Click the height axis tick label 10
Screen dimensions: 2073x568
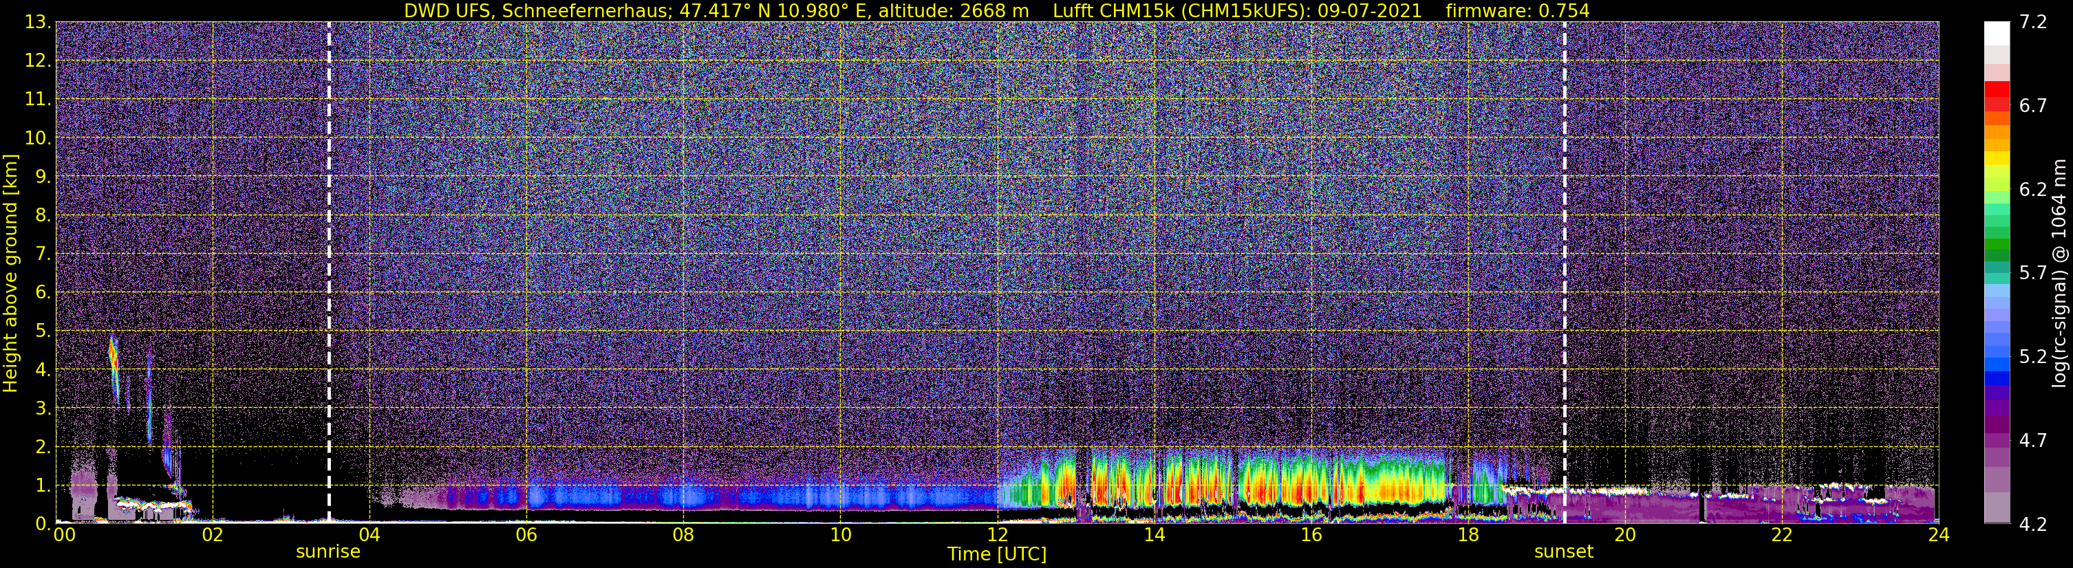[38, 138]
